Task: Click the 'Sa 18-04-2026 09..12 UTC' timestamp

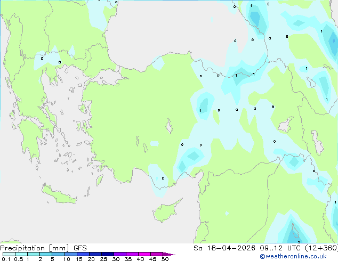Action: click(248, 248)
